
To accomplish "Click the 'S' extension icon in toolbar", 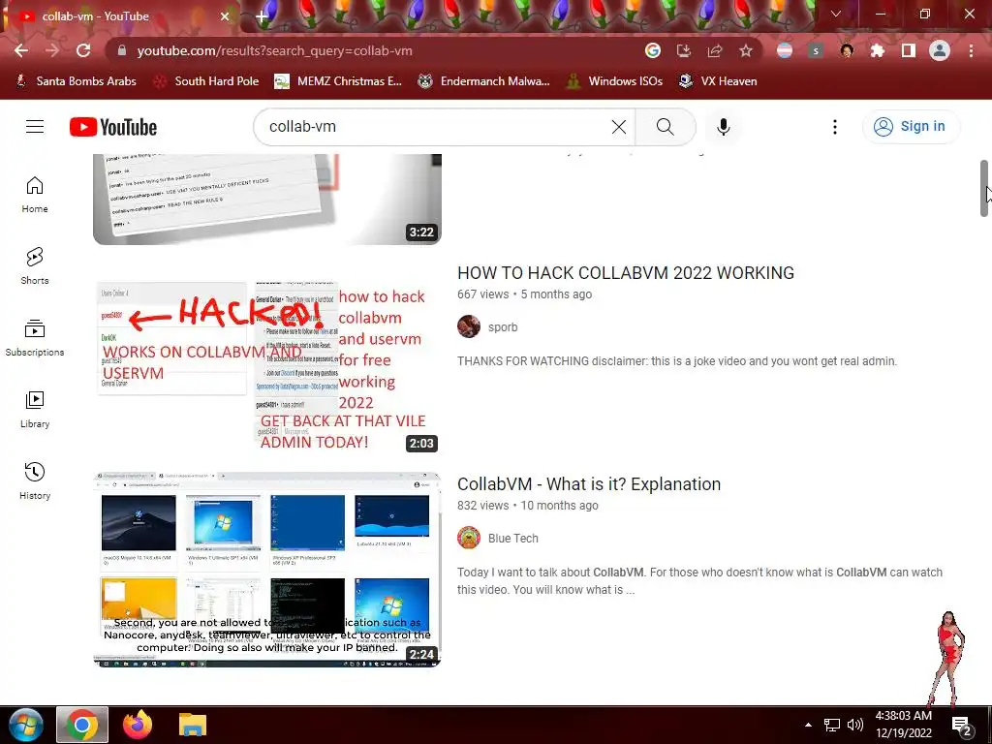I will 816,50.
